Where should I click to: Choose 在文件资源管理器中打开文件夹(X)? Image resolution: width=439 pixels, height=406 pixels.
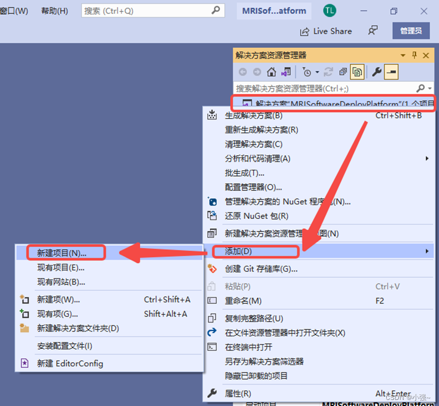319,333
